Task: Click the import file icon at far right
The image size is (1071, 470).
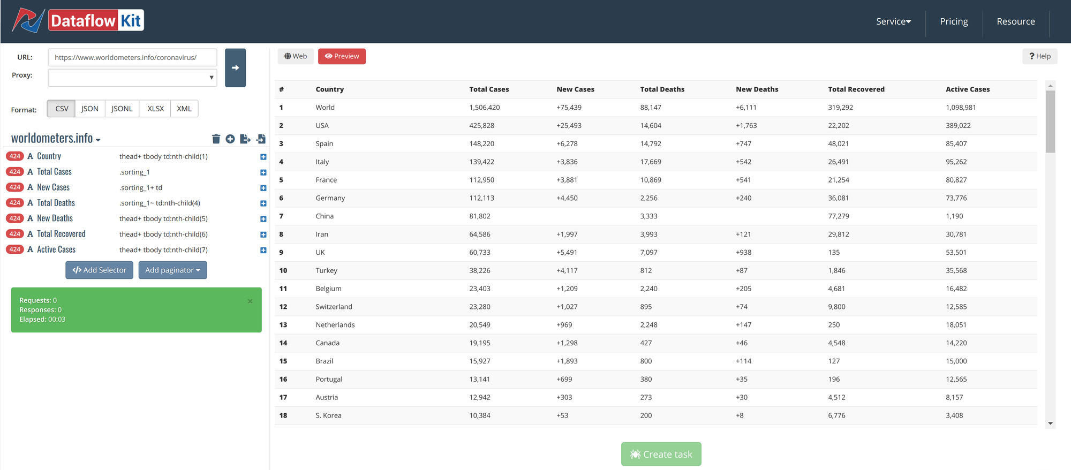Action: click(261, 139)
